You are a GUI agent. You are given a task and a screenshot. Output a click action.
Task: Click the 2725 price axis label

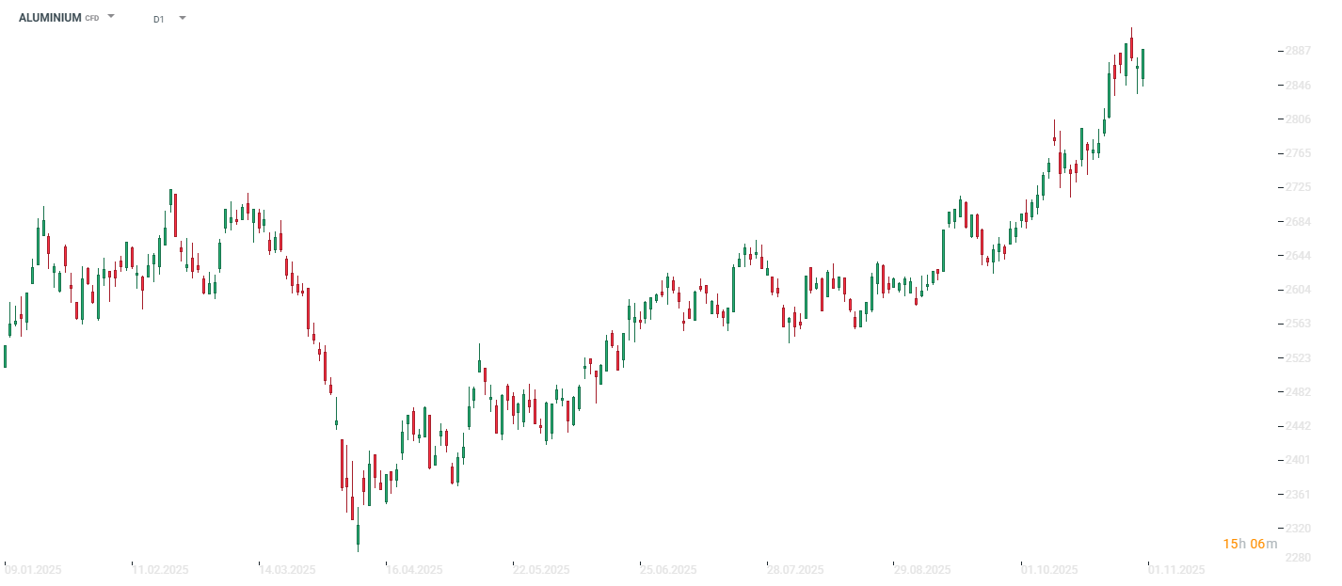pyautogui.click(x=1298, y=188)
